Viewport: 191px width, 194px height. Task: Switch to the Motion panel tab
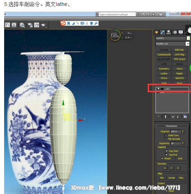[175, 32]
